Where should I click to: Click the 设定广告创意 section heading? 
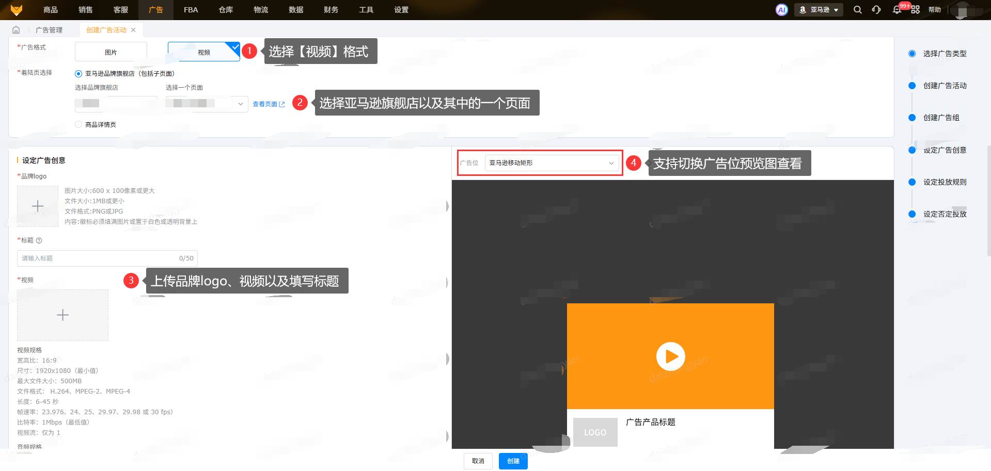point(44,160)
